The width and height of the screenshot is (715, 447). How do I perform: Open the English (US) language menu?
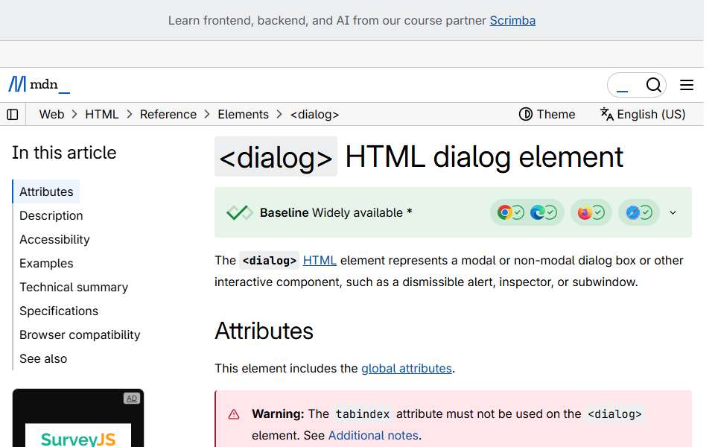click(x=643, y=114)
